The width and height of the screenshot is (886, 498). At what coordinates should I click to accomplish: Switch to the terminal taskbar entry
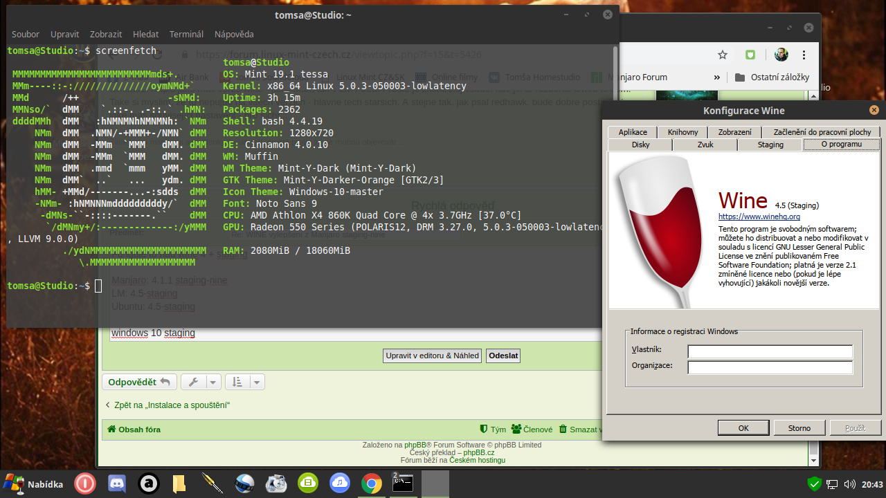pos(404,483)
